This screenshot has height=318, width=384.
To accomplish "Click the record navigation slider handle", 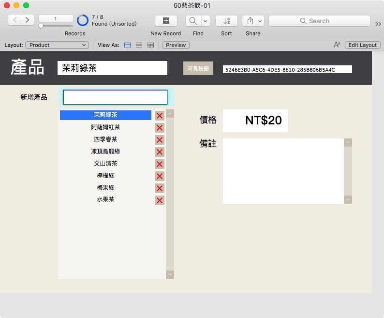I will 41,26.
